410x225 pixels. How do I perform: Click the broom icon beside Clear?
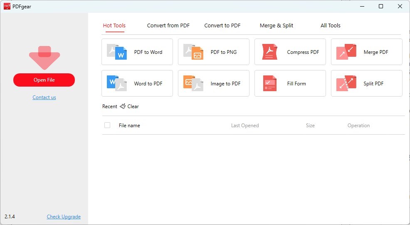click(x=123, y=106)
